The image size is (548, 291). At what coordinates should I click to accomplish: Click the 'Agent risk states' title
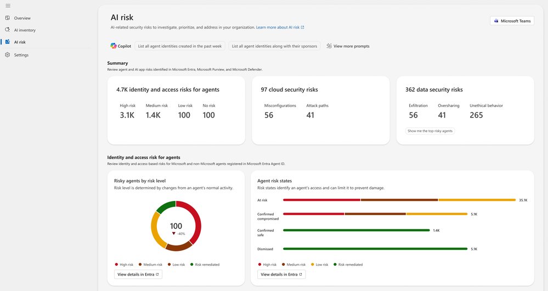tap(274, 181)
